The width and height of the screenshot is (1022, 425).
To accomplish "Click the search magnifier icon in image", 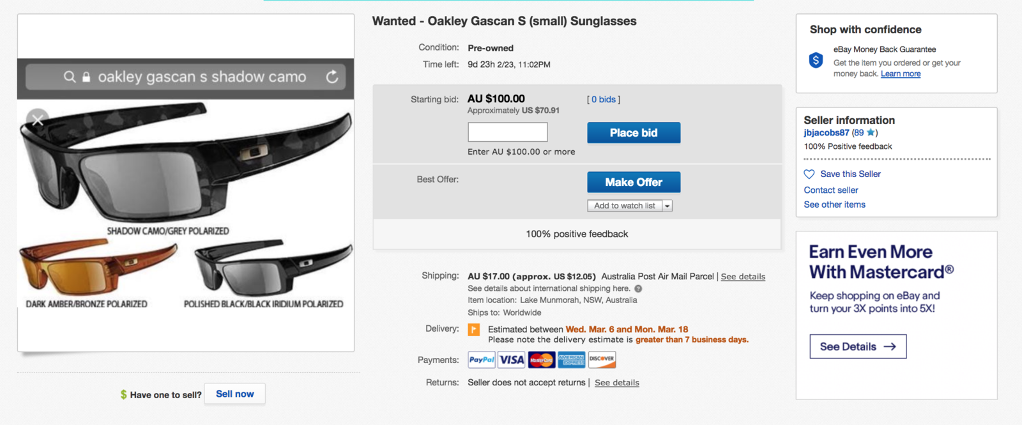I will tap(70, 77).
